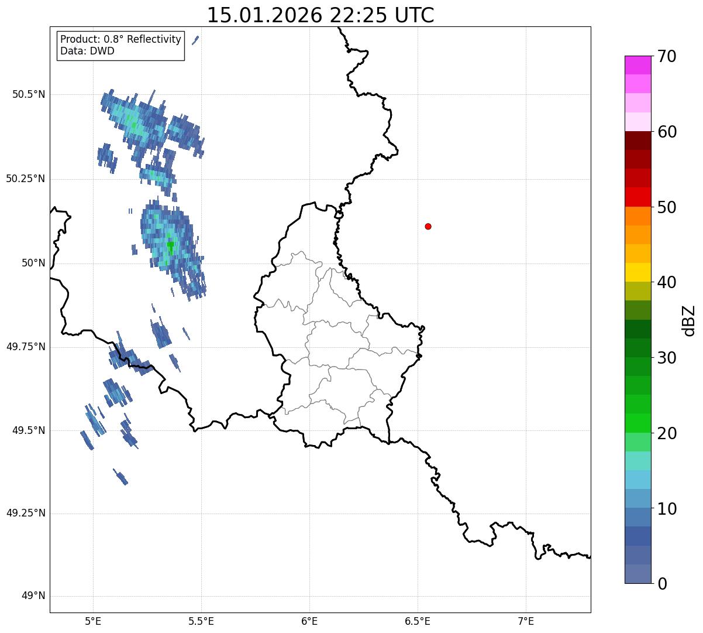Pick the yellow swatch above 40

click(637, 272)
